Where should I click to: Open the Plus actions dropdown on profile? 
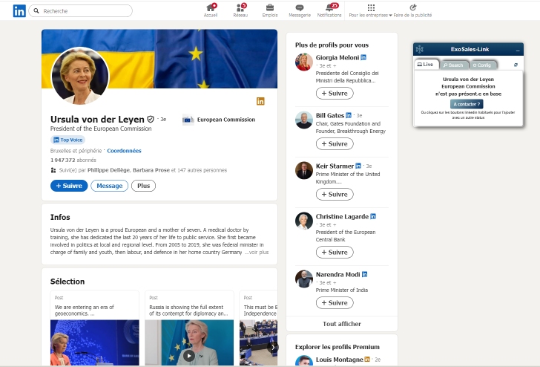point(143,186)
